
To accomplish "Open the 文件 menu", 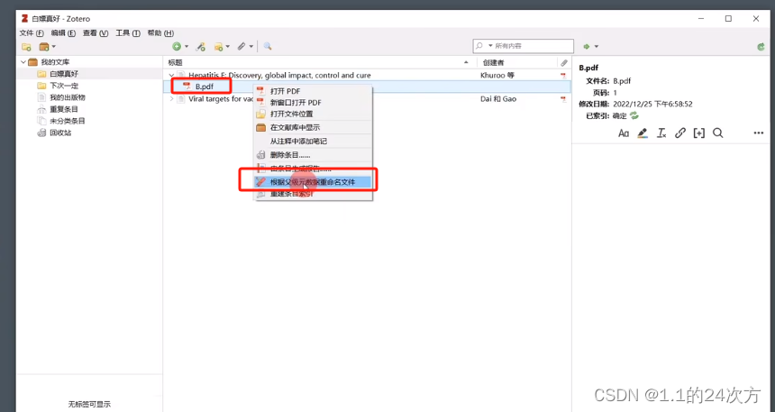I will pyautogui.click(x=32, y=33).
